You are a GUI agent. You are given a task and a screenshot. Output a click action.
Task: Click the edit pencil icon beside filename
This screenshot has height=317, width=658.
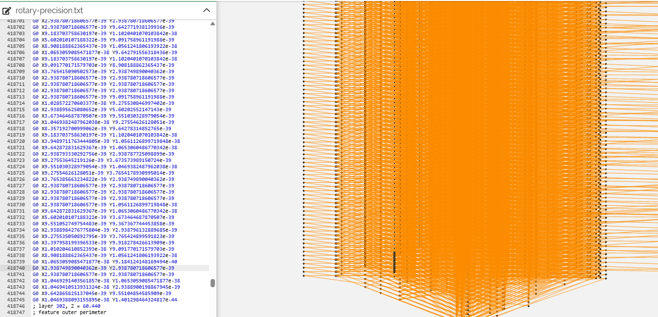[7, 10]
